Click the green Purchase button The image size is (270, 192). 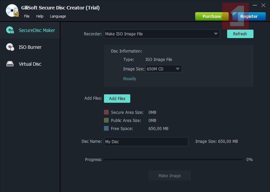tap(212, 16)
